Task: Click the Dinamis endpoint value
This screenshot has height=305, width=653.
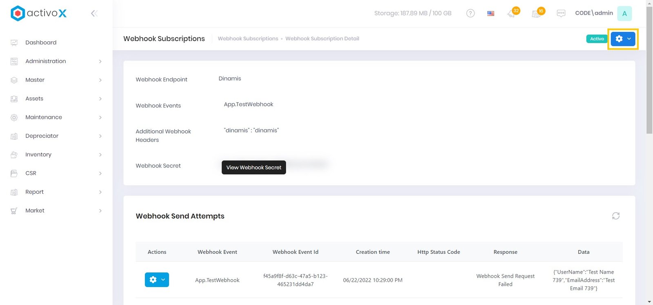Action: (x=230, y=78)
